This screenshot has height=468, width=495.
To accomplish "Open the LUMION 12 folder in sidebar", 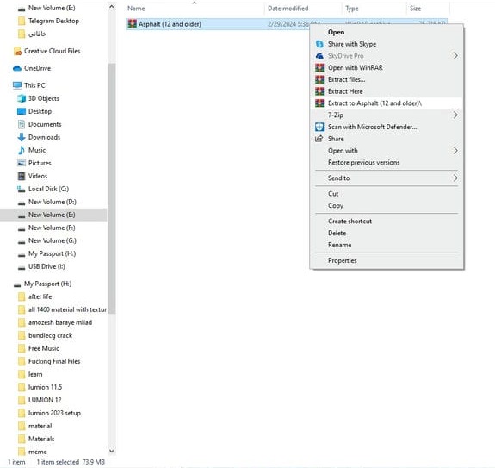I will (45, 400).
